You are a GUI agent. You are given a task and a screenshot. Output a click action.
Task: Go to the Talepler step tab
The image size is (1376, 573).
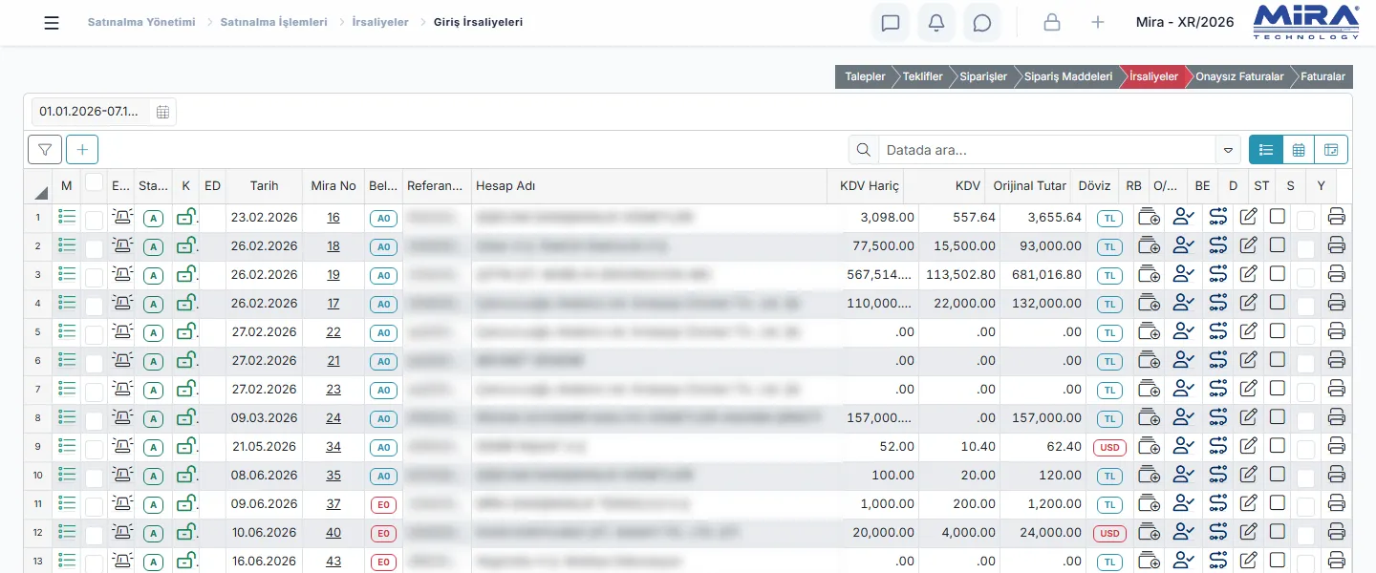point(865,76)
